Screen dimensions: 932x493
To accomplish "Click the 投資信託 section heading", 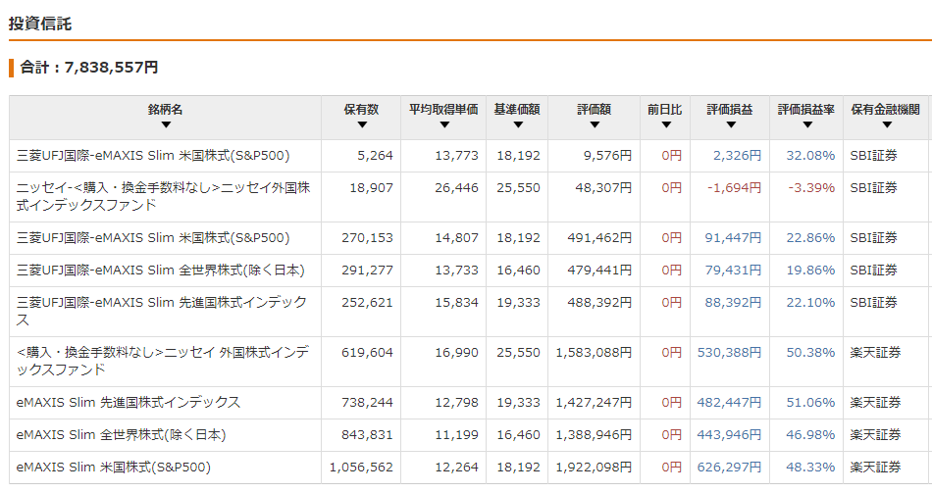I will point(40,24).
